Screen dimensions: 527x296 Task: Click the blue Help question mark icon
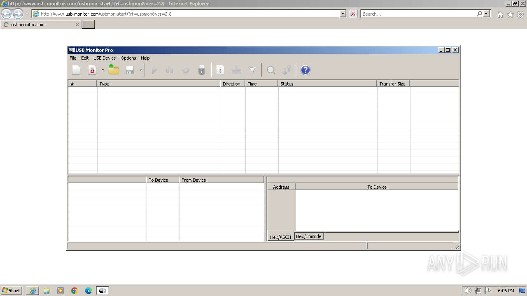[x=305, y=70]
